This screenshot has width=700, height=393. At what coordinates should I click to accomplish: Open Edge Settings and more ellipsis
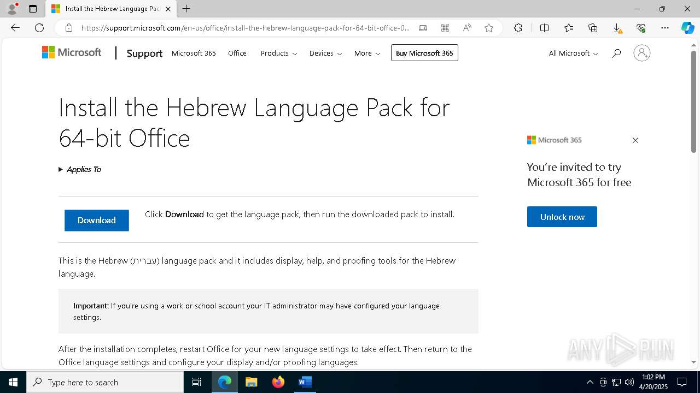click(665, 28)
